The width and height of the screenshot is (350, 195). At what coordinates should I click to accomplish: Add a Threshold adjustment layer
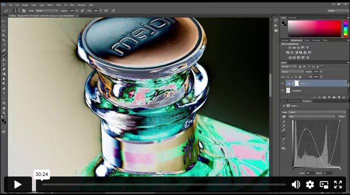coord(298,57)
